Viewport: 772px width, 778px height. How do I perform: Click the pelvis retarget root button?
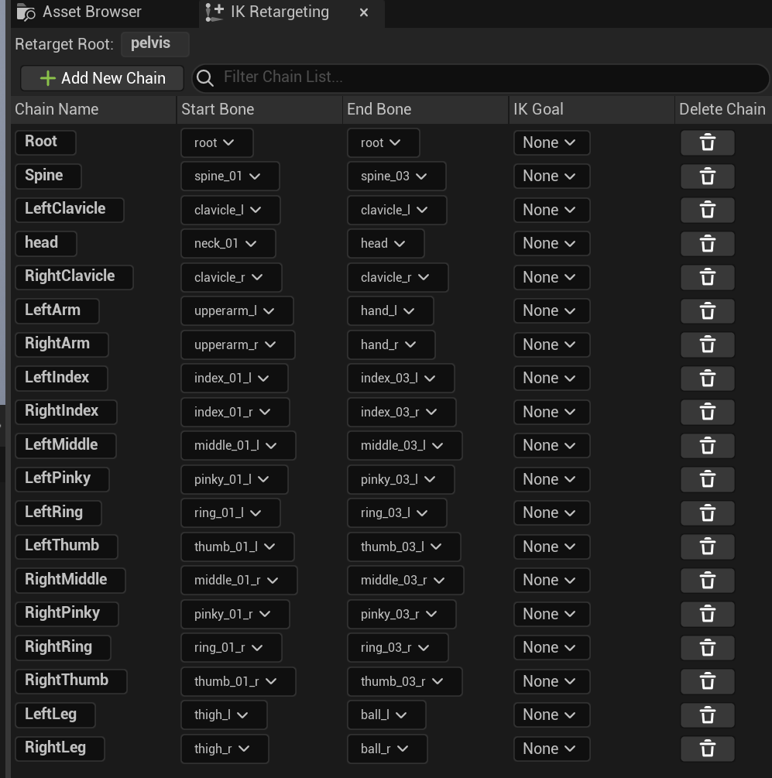pyautogui.click(x=155, y=43)
